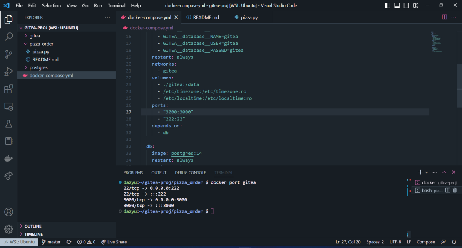Change indentation via Spaces: 2
This screenshot has height=248, width=462.
(375, 242)
